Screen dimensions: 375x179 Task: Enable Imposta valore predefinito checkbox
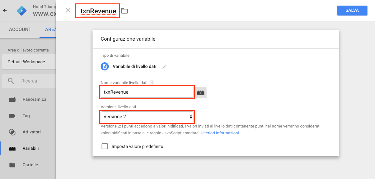(105, 146)
